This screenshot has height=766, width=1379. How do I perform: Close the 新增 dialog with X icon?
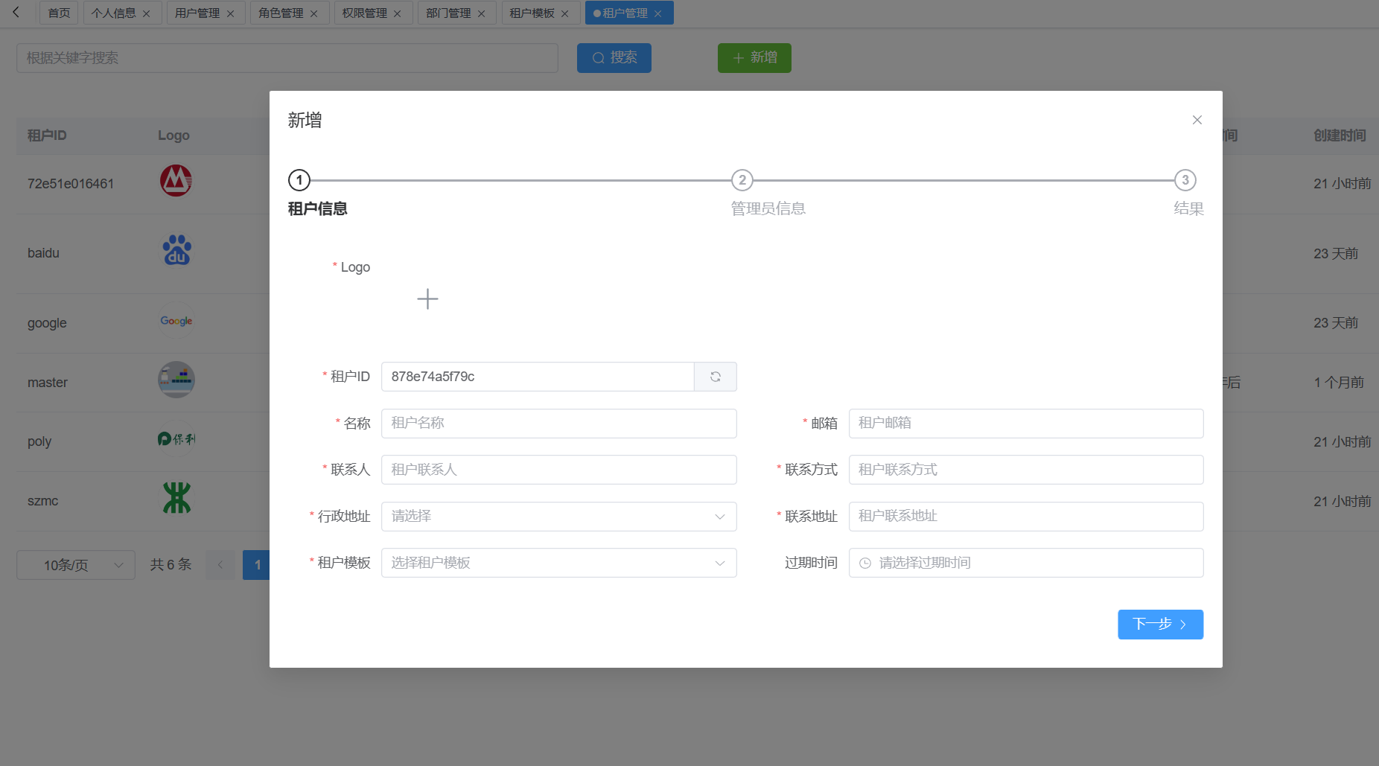tap(1197, 120)
